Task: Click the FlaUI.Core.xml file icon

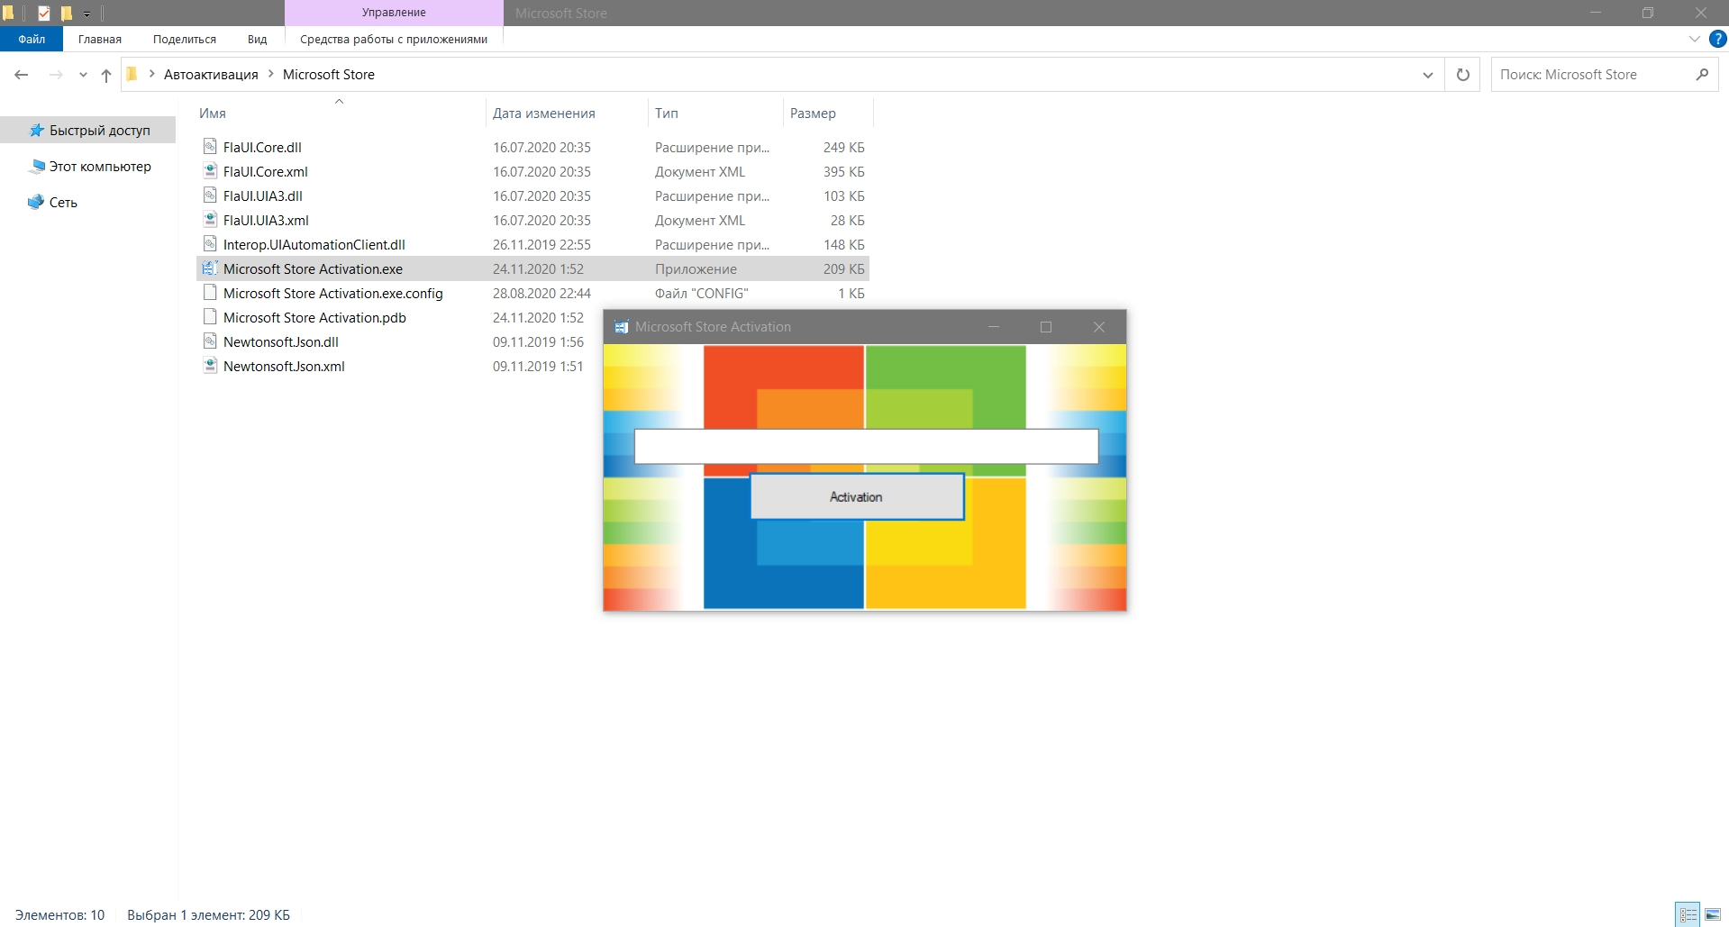Action: 210,171
